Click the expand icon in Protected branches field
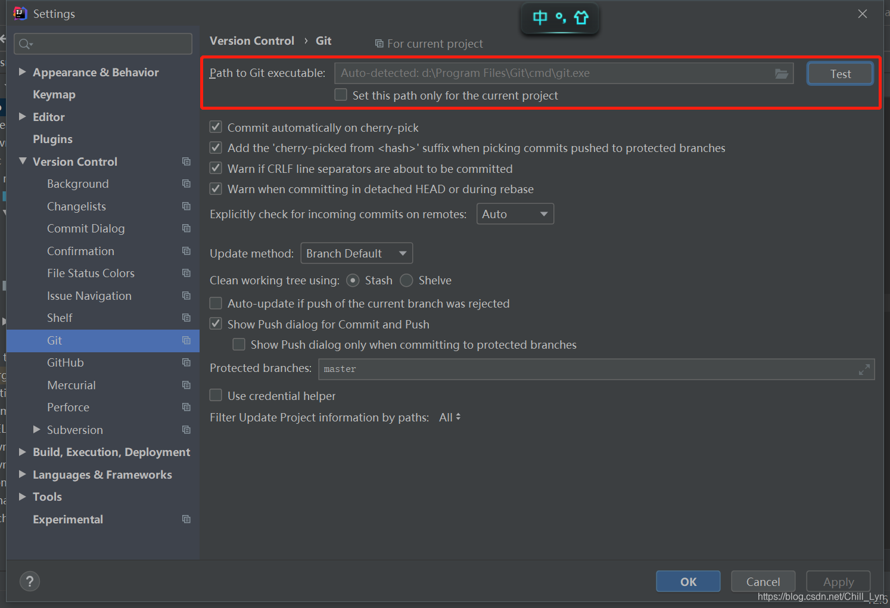 coord(864,370)
